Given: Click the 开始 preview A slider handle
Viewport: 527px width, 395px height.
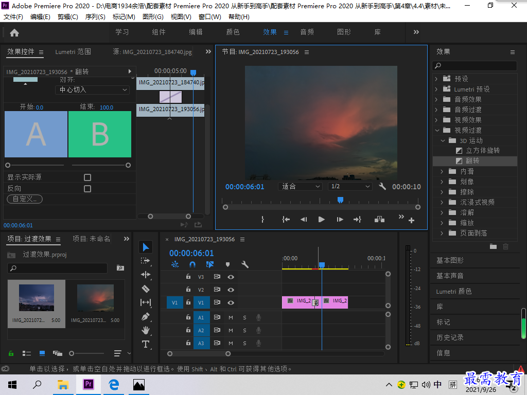Looking at the screenshot, I should [8, 165].
